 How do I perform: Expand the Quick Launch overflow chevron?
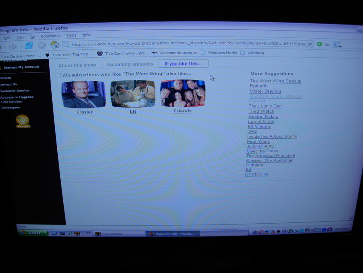[88, 233]
